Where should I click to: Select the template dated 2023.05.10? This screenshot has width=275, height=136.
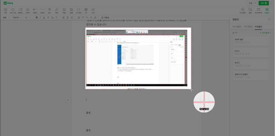252,64
